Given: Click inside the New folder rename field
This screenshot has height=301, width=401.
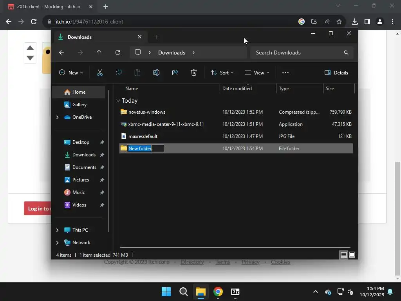Looking at the screenshot, I should tap(146, 149).
